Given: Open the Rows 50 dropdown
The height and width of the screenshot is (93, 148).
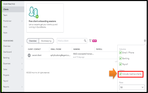Looking at the screenshot, I should point(132,87).
